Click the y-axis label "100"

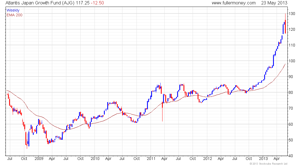tap(292, 61)
